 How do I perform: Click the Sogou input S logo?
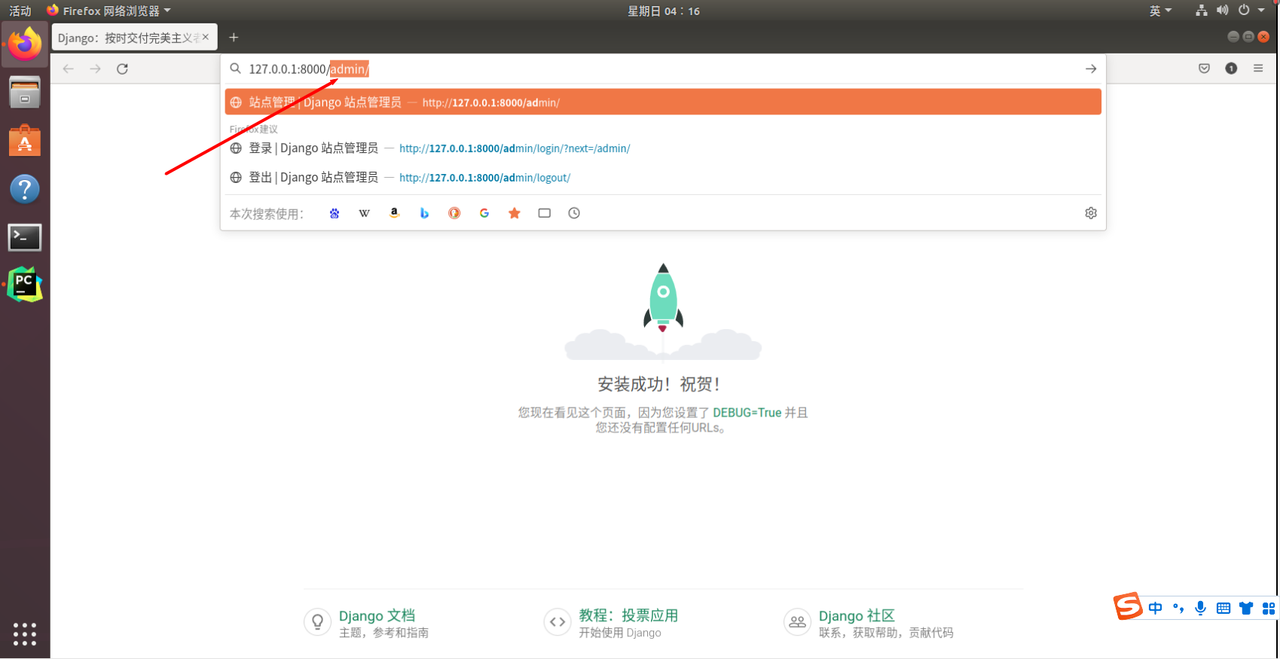tap(1128, 606)
